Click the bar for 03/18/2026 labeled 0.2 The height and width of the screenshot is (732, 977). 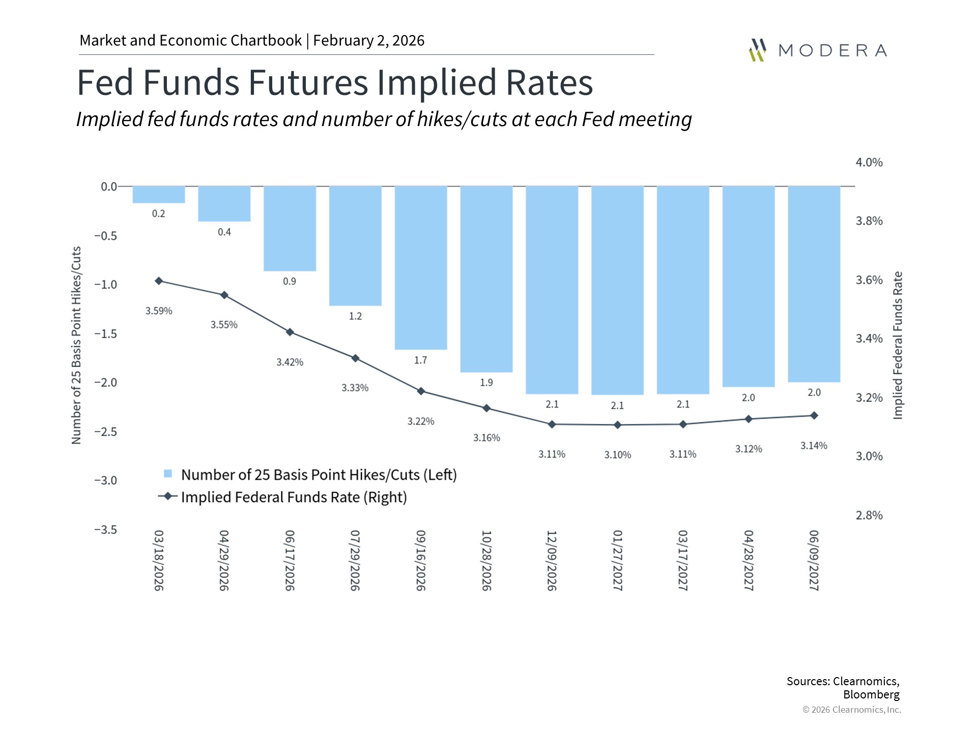[x=159, y=195]
